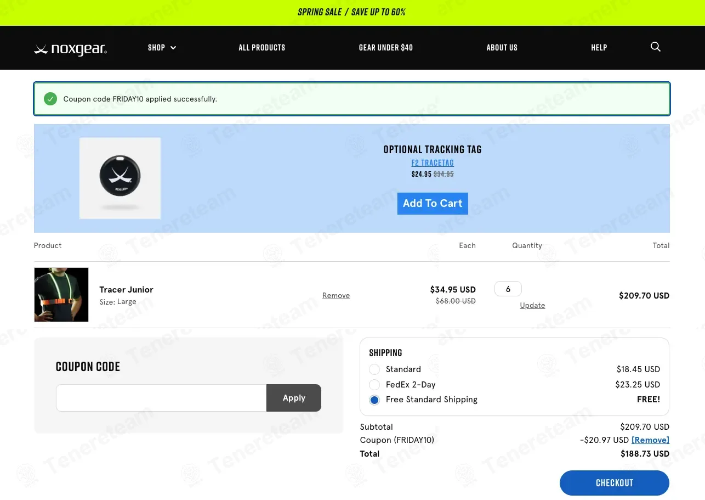Click the $23.25 USD FedEx price

(x=638, y=385)
